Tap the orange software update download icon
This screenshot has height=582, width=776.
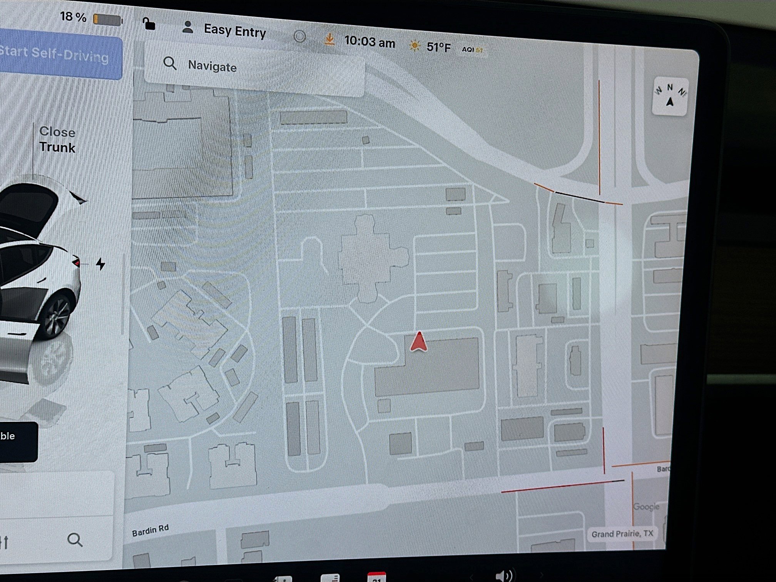pos(329,40)
